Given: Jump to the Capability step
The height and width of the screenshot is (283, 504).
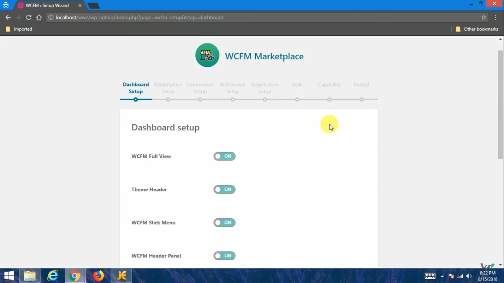Looking at the screenshot, I should pyautogui.click(x=329, y=85).
